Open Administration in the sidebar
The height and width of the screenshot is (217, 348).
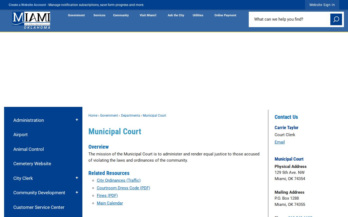click(x=29, y=120)
